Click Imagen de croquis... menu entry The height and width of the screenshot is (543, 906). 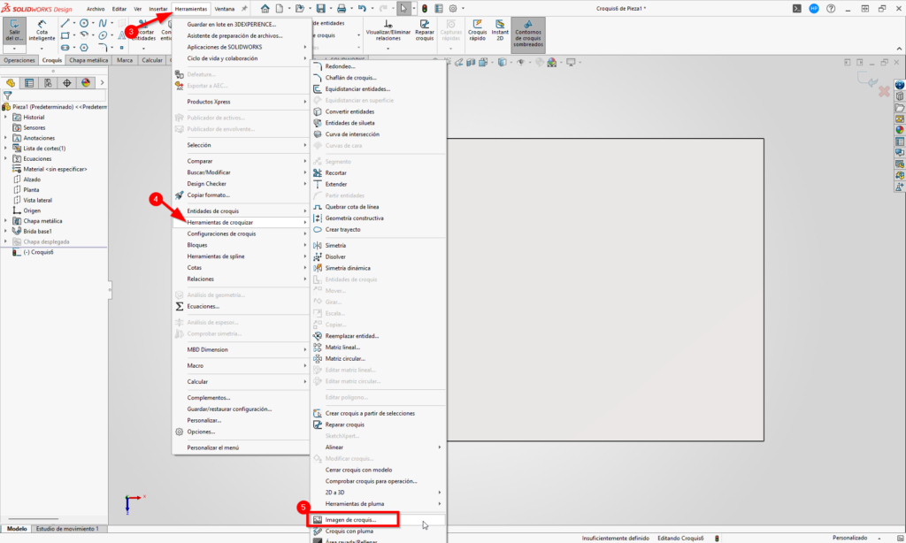pos(350,520)
